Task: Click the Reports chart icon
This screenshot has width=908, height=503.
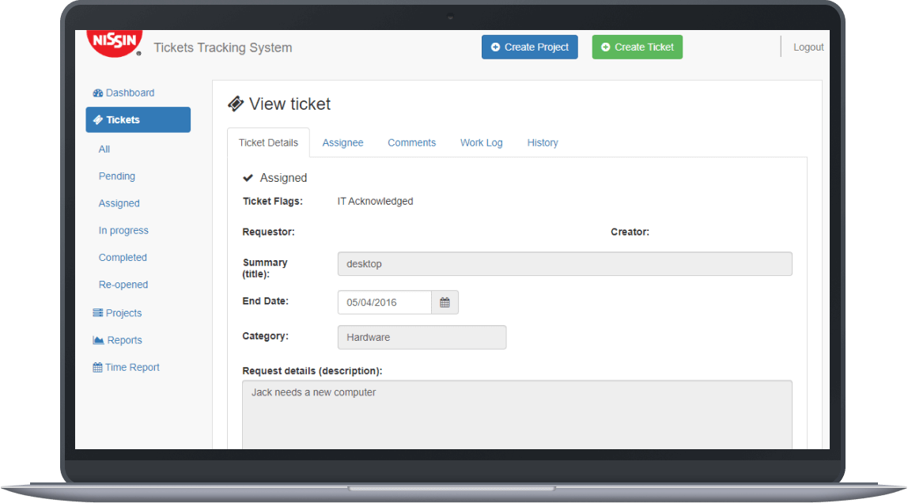Action: click(x=97, y=340)
